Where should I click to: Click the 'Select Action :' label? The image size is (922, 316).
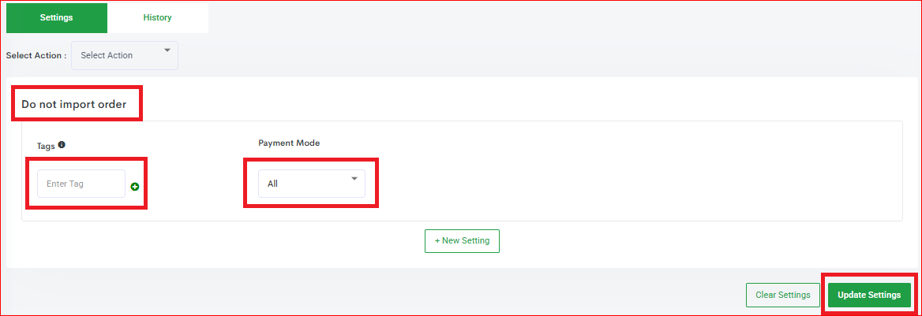click(36, 56)
